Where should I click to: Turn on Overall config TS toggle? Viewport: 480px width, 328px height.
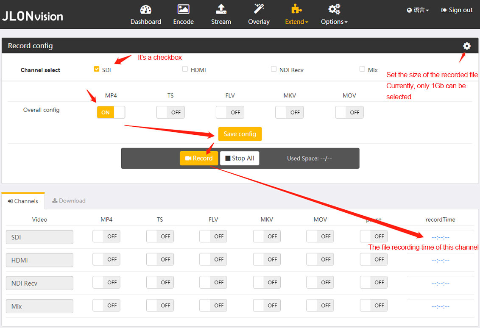170,112
